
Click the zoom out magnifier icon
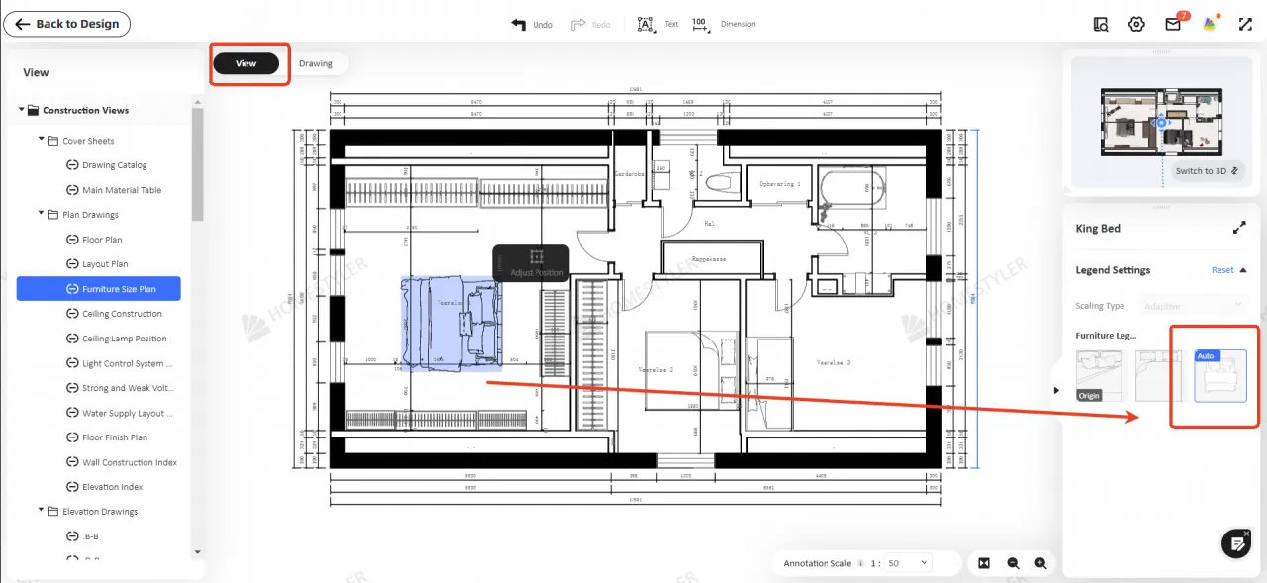point(1013,563)
